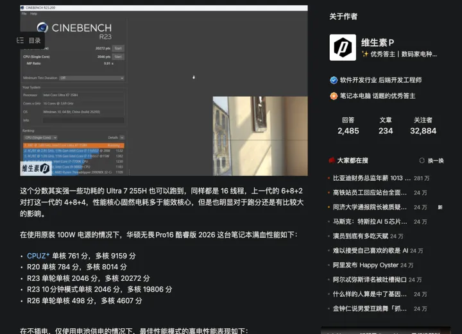The height and width of the screenshot is (334, 462).
Task: Click Help menu in Cinebench window
Action: pos(33,13)
